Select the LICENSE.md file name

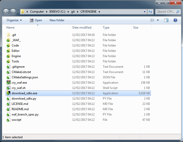pos(20,104)
